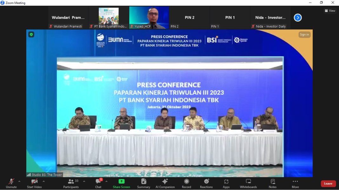This screenshot has height=190, width=339.
Task: Select the PT Bank Syariah Indonesia participant tile
Action: (109, 18)
